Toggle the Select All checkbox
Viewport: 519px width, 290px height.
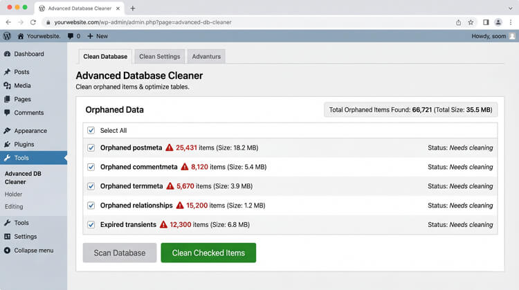[91, 130]
